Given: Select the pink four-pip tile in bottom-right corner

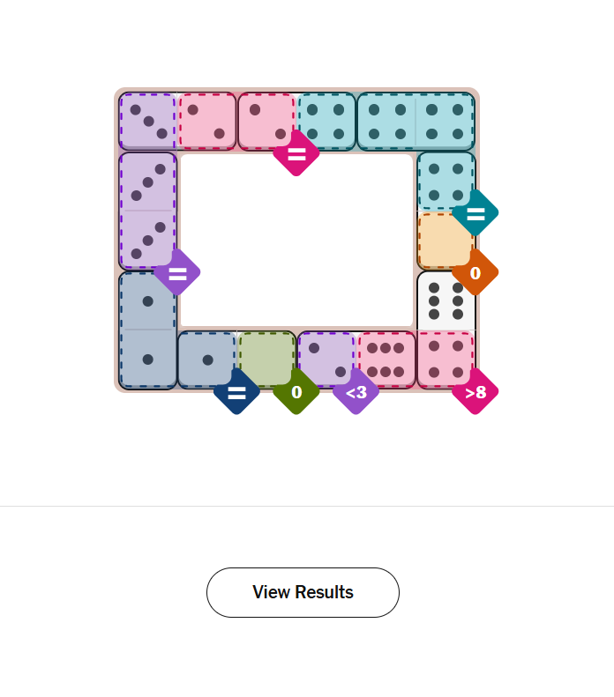Looking at the screenshot, I should (x=446, y=359).
